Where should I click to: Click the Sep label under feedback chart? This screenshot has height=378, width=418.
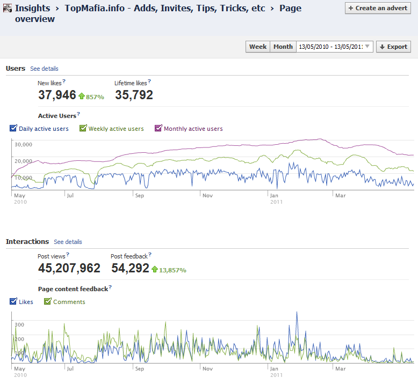139,369
